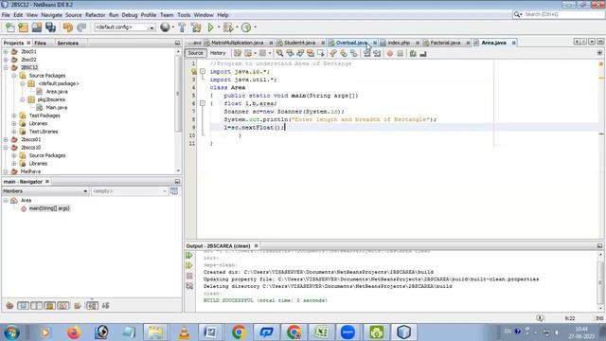The height and width of the screenshot is (341, 606).
Task: Click the VLC cone icon in the taskbar
Action: point(184,332)
